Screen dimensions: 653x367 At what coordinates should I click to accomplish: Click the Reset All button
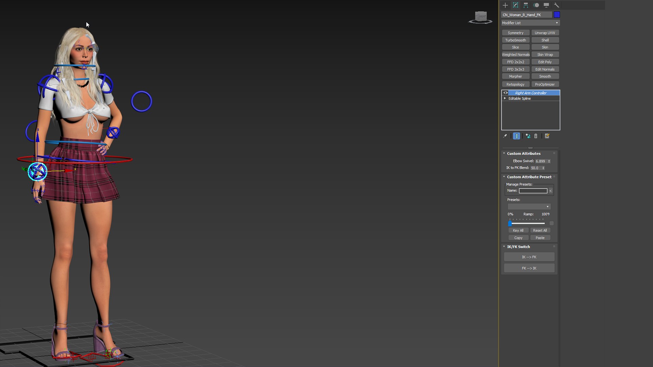click(540, 230)
